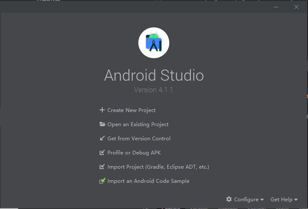Click the Configure gear icon
Screen dimensions: 308x209
click(229, 199)
